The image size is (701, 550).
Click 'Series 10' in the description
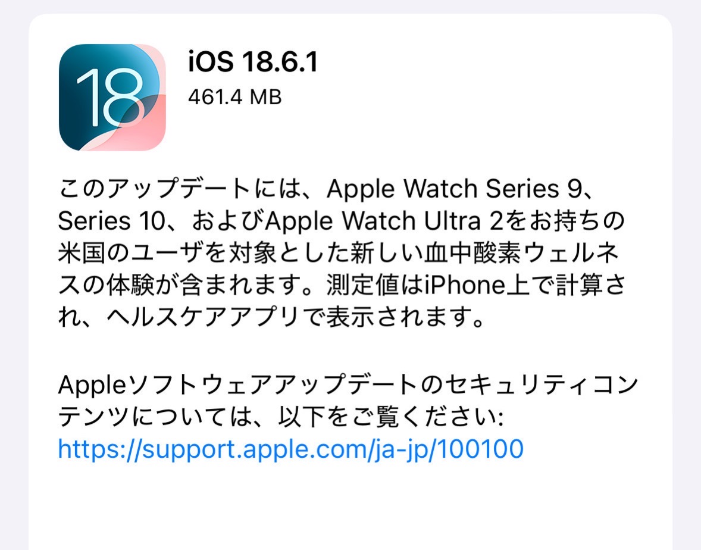111,221
